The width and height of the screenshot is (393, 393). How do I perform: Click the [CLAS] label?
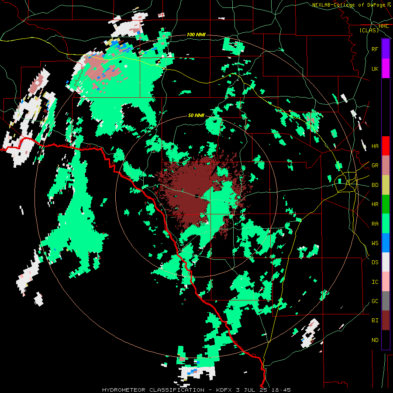coord(369,30)
